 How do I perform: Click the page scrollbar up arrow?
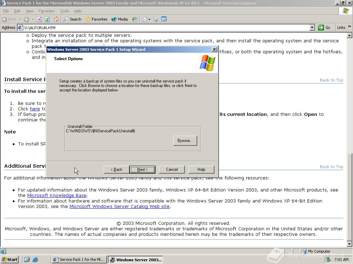pos(350,35)
